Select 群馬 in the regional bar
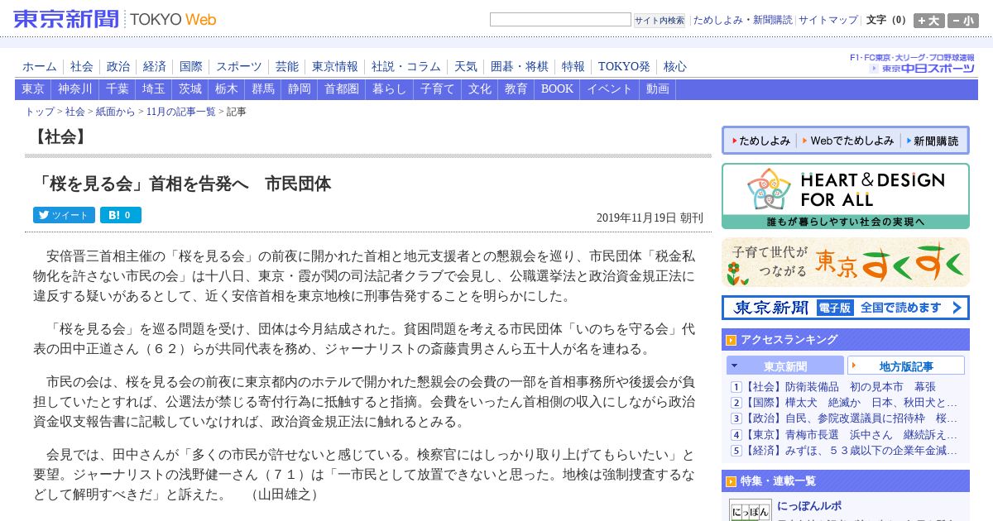 263,89
